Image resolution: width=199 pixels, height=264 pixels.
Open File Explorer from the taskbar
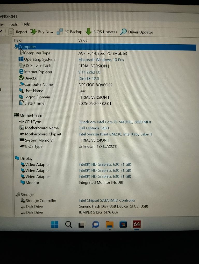pyautogui.click(x=110, y=224)
